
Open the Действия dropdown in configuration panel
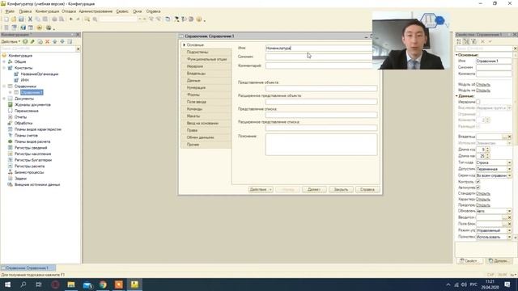[11, 41]
